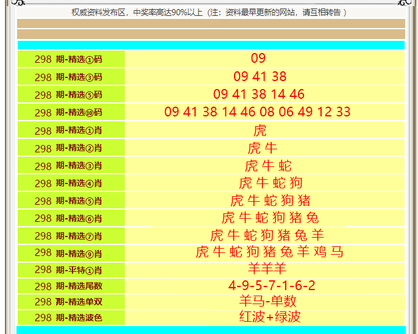Viewport: 418px width, 334px height.
Task: Click the nine-zodiac row ending 鸡 马
Action: point(269,252)
